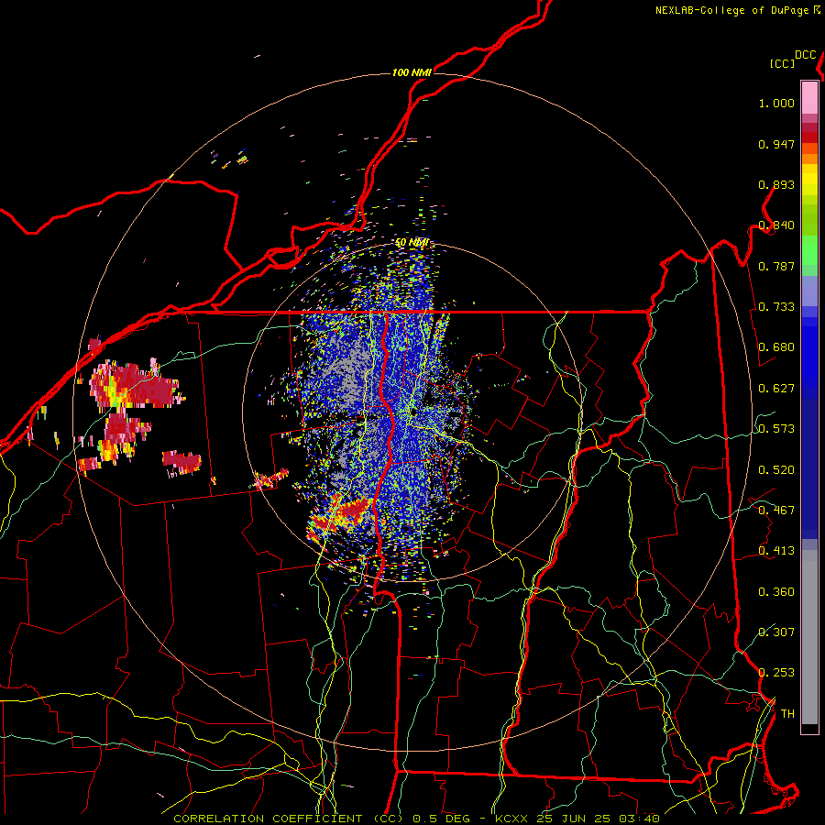Select the 0.467 scale value
Viewport: 825px width, 825px height.
pos(776,511)
